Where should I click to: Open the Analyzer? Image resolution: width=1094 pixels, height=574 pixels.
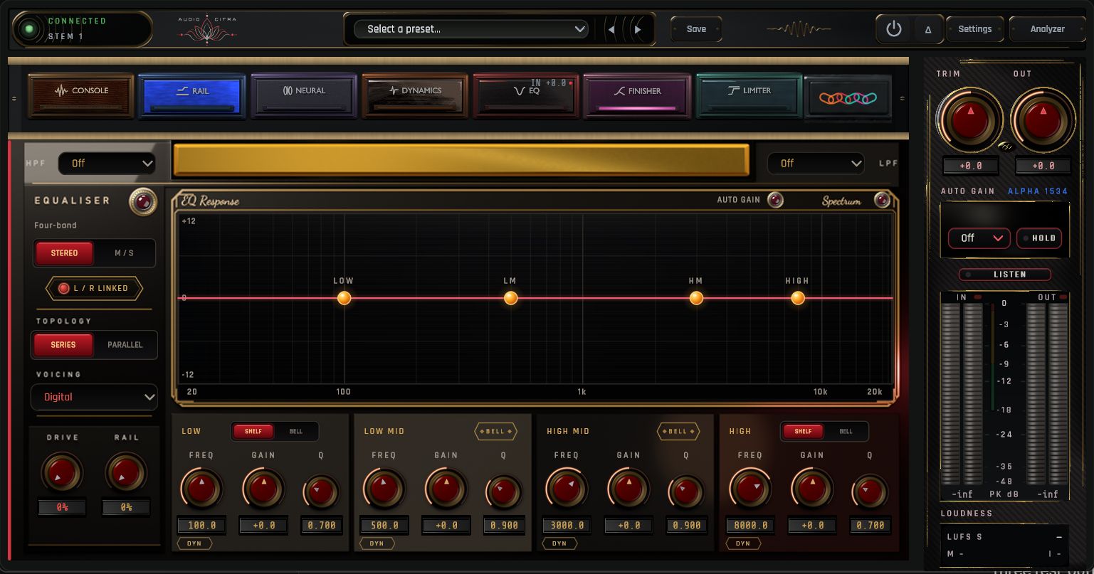point(1047,29)
